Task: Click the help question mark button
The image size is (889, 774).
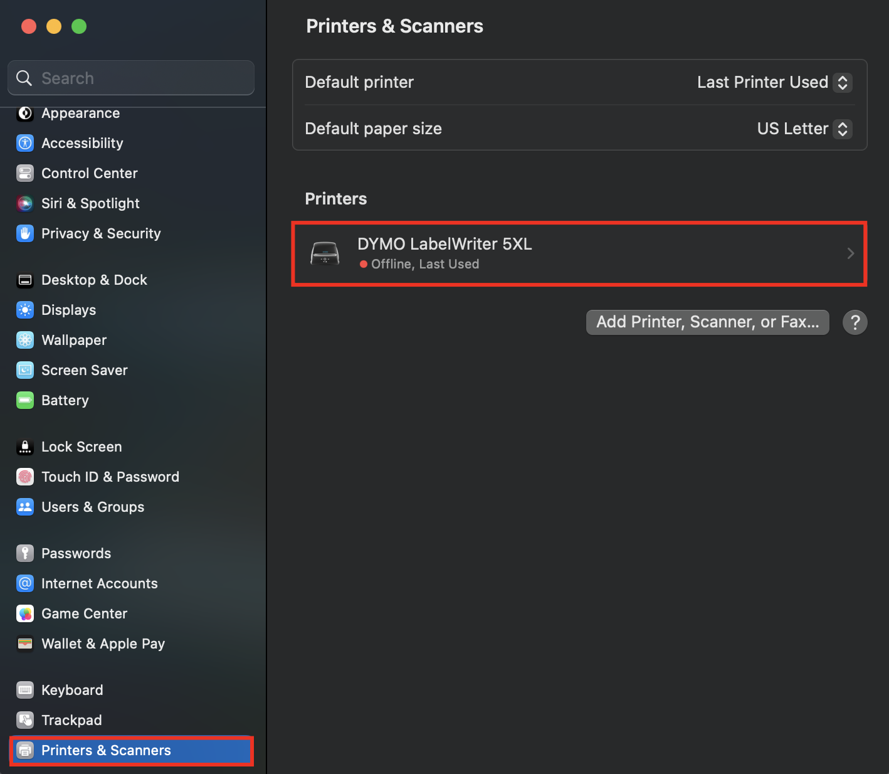Action: (x=855, y=322)
